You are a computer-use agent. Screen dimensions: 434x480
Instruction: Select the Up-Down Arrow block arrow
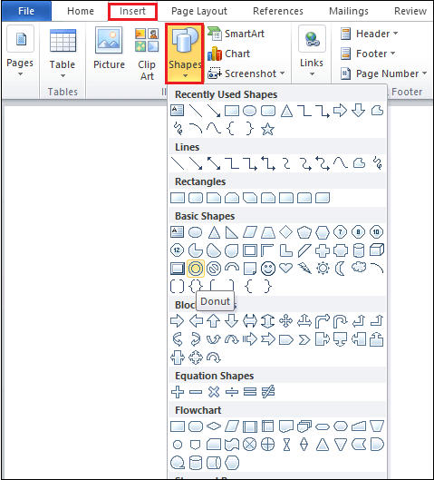pyautogui.click(x=267, y=321)
